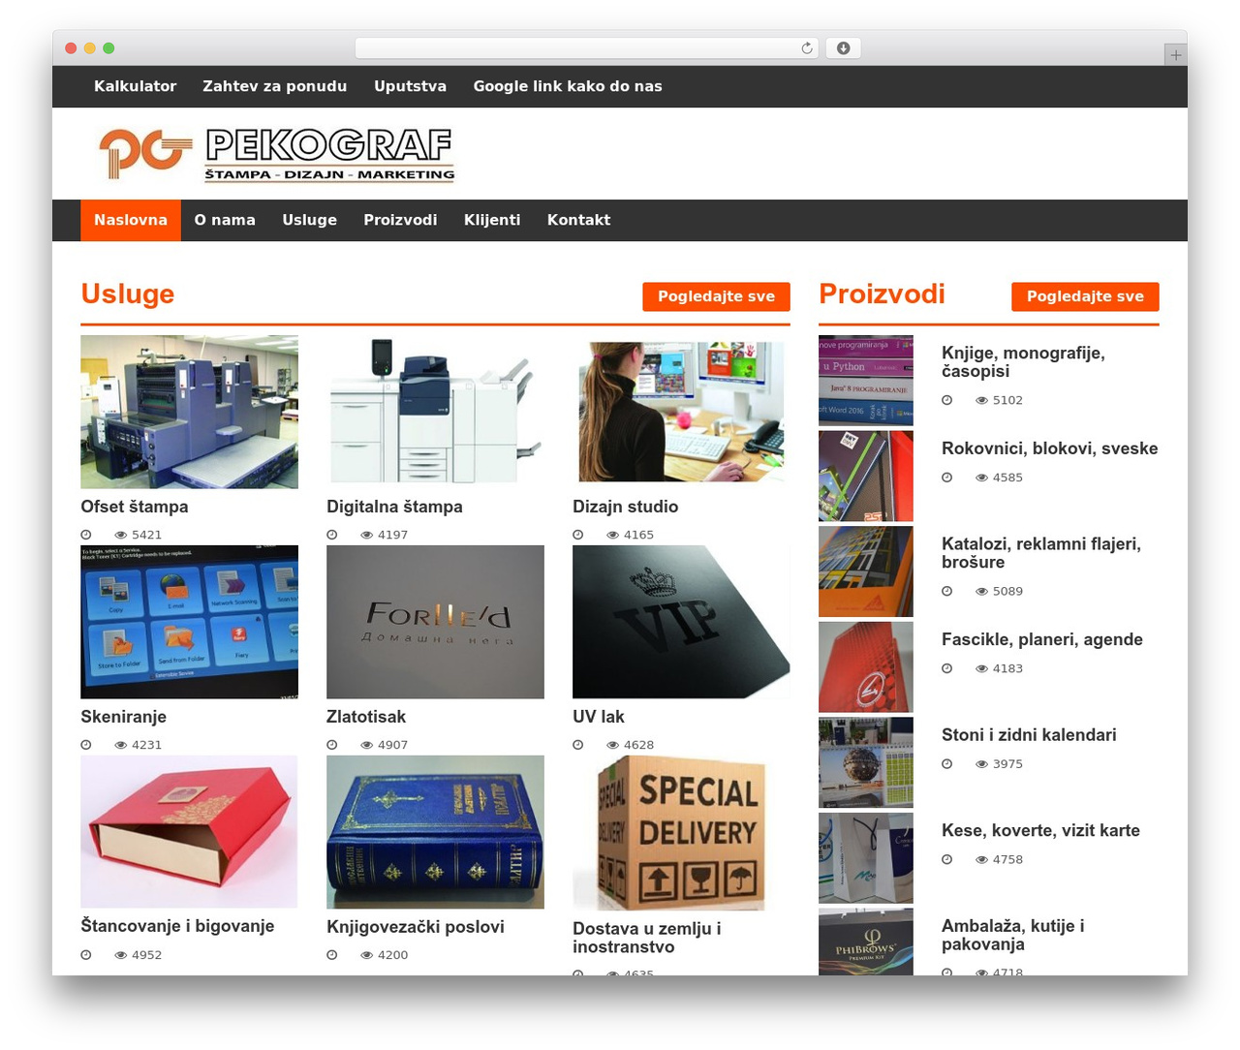Click the clock icon under Rokovnici, blokovi, sveske
Screen dimensions: 1240x1050
[947, 478]
